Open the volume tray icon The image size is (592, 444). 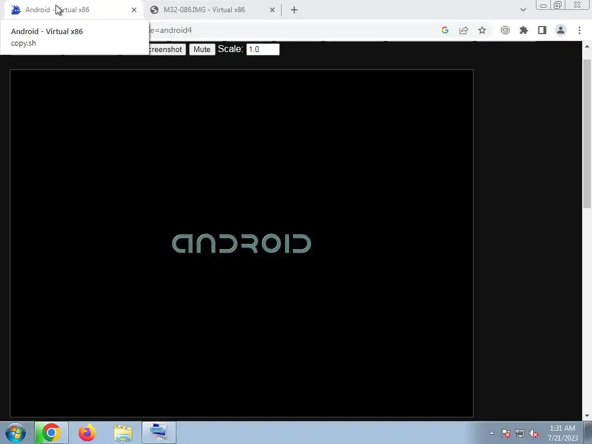(x=534, y=433)
